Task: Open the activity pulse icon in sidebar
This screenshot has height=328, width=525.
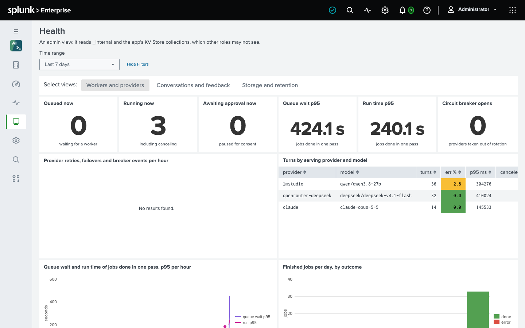Action: tap(16, 103)
